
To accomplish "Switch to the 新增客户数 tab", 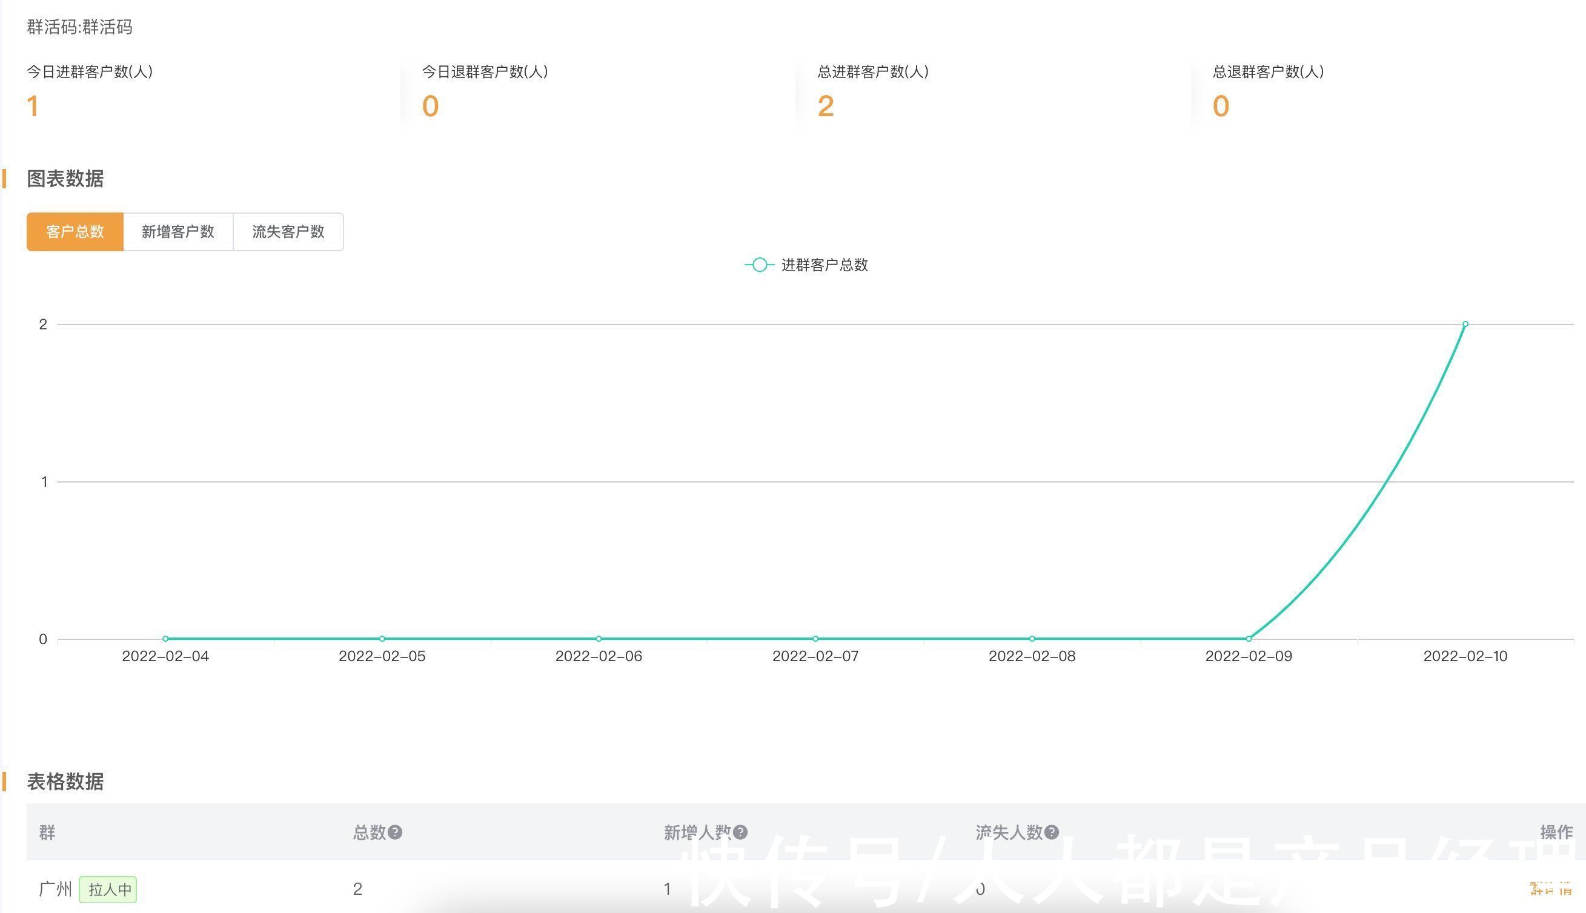I will point(178,232).
